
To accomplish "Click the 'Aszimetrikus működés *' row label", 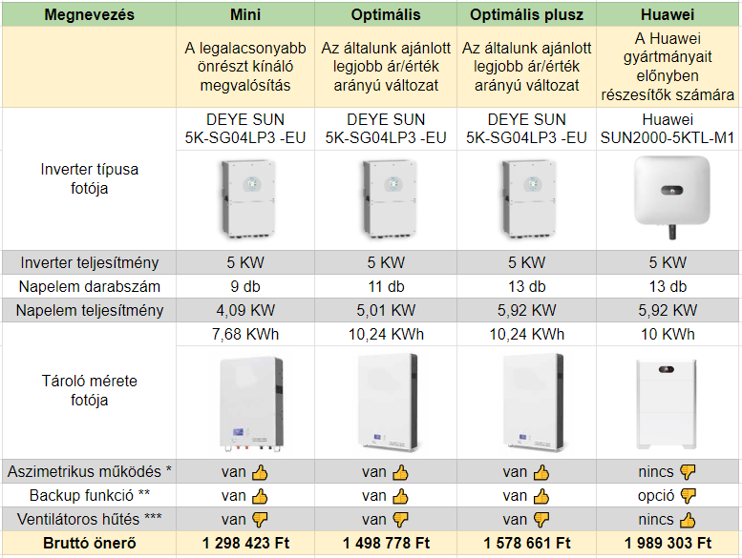I will 90,471.
